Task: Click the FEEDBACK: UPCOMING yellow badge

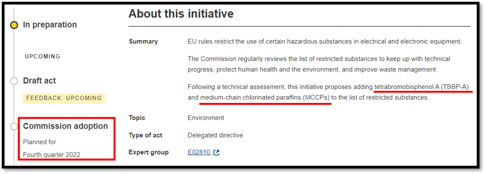Action: (64, 98)
